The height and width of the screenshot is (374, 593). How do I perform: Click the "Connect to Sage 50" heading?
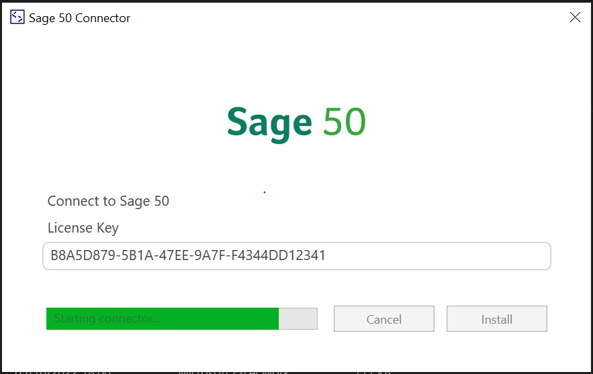pos(108,201)
